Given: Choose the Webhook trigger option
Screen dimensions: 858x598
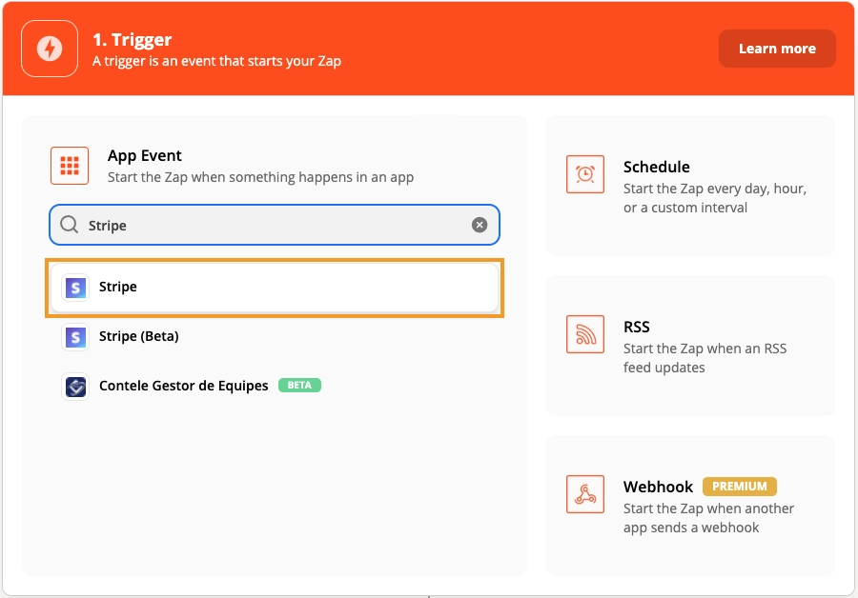Looking at the screenshot, I should pyautogui.click(x=690, y=506).
